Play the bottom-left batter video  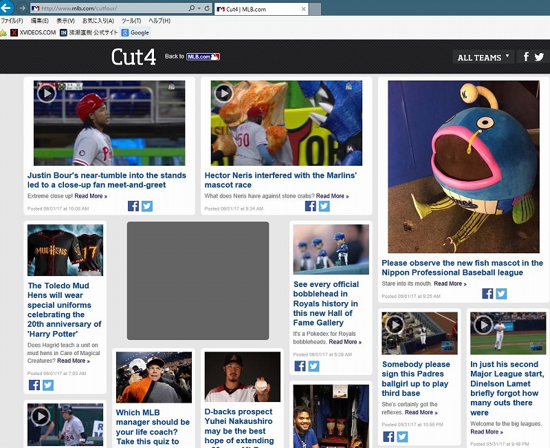pyautogui.click(x=41, y=416)
